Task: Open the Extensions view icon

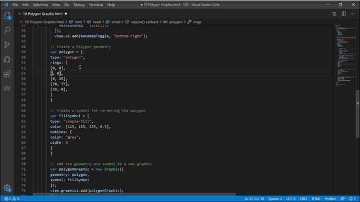Action: pos(7,74)
